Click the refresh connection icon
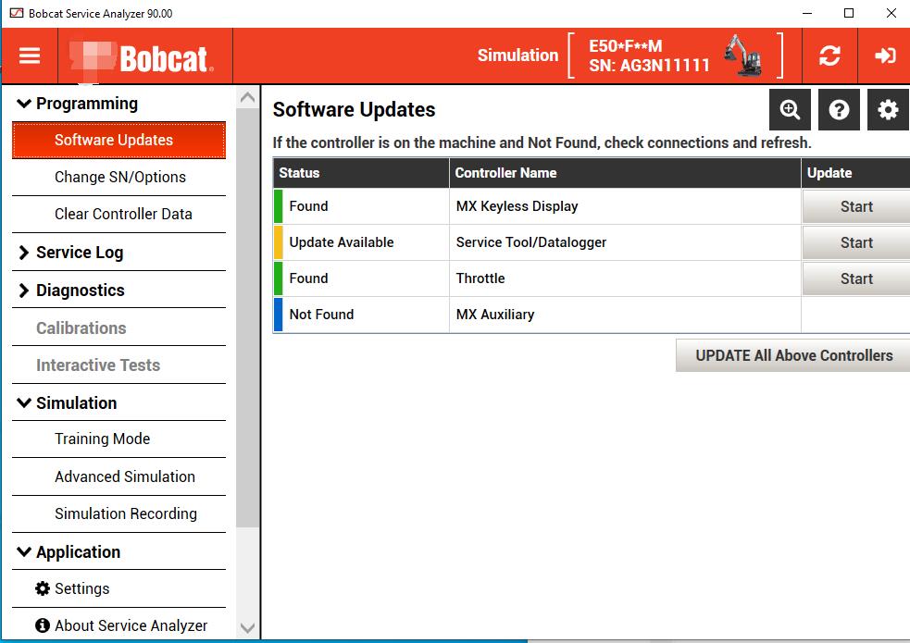The width and height of the screenshot is (910, 643). pos(829,56)
